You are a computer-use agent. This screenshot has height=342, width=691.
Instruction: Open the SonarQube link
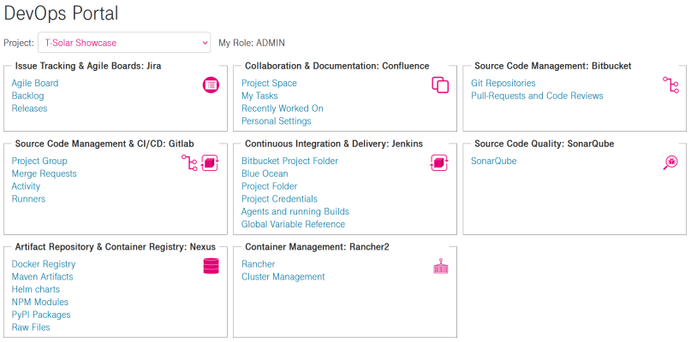pyautogui.click(x=494, y=161)
